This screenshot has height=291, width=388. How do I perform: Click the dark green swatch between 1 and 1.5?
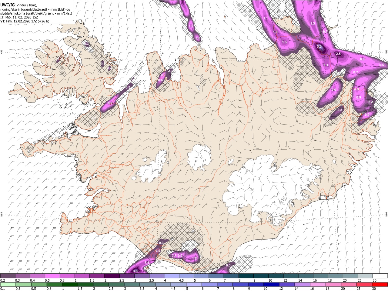pos(70,284)
